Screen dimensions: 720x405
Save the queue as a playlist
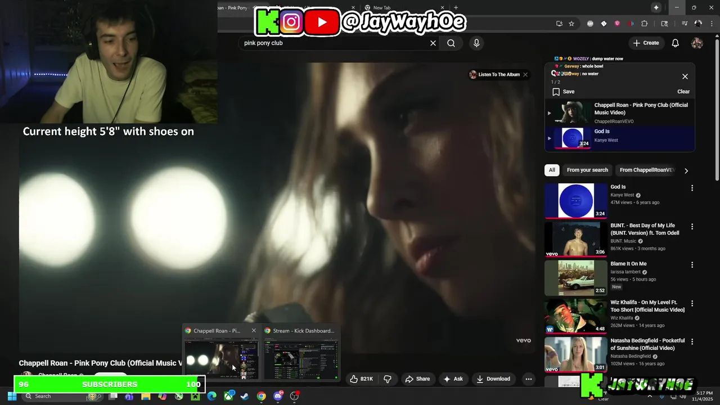click(564, 92)
